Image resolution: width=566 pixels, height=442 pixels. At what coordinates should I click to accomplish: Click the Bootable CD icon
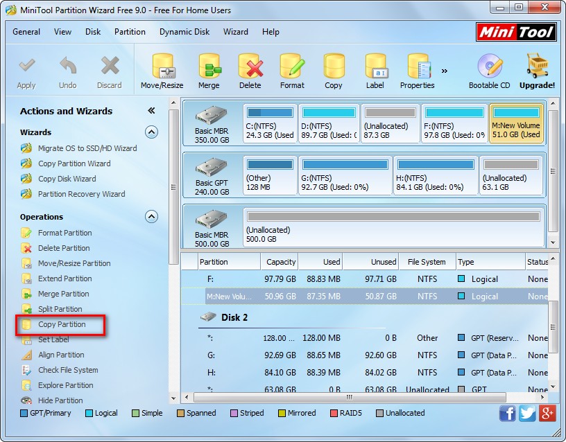[490, 66]
